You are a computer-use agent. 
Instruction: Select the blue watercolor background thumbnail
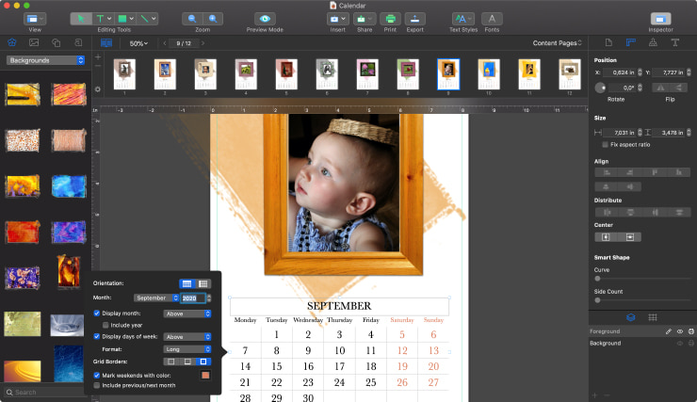(69, 186)
